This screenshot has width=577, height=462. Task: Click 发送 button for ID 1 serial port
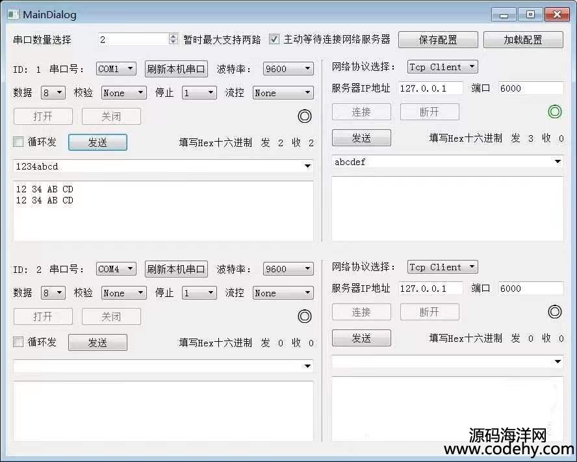coord(97,142)
